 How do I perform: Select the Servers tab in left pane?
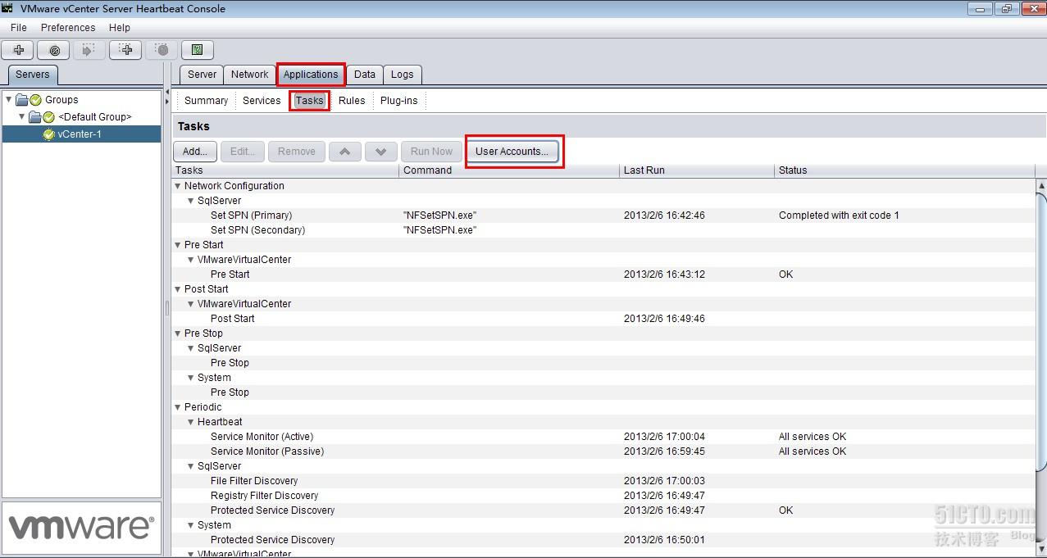pyautogui.click(x=33, y=75)
